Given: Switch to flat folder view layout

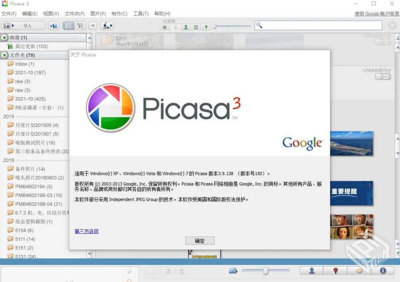Looking at the screenshot, I should (68, 25).
